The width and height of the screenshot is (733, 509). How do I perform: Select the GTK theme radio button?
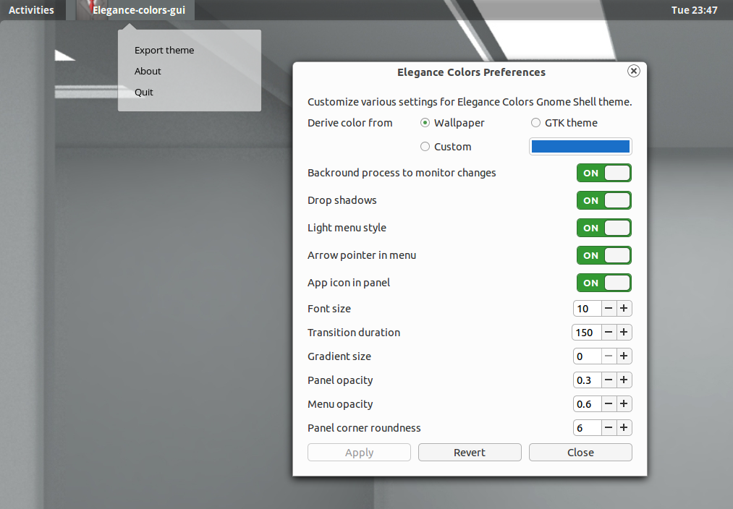pos(535,123)
